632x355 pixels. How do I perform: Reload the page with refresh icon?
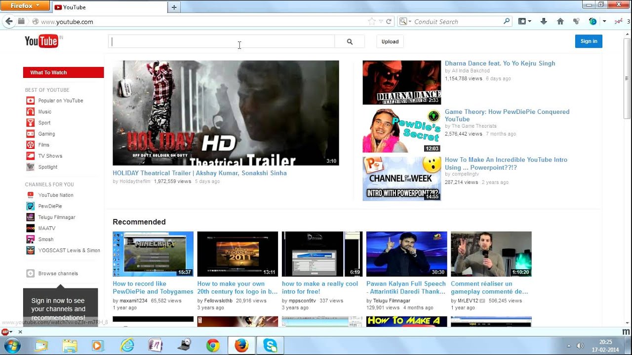[x=389, y=22]
